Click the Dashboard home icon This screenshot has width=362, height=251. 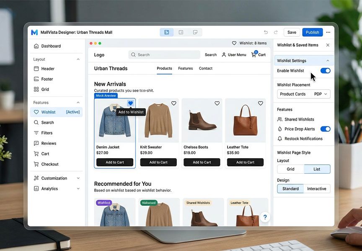coord(36,46)
